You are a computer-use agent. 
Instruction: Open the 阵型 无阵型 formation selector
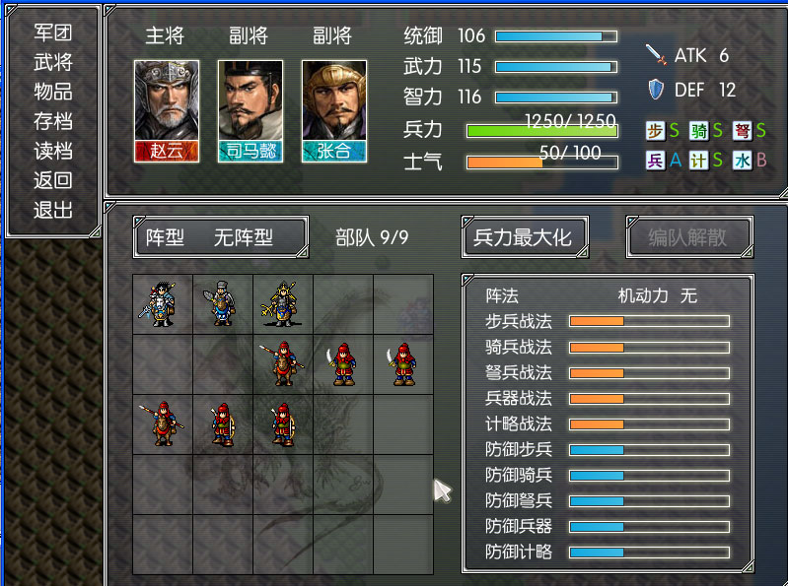(x=221, y=237)
